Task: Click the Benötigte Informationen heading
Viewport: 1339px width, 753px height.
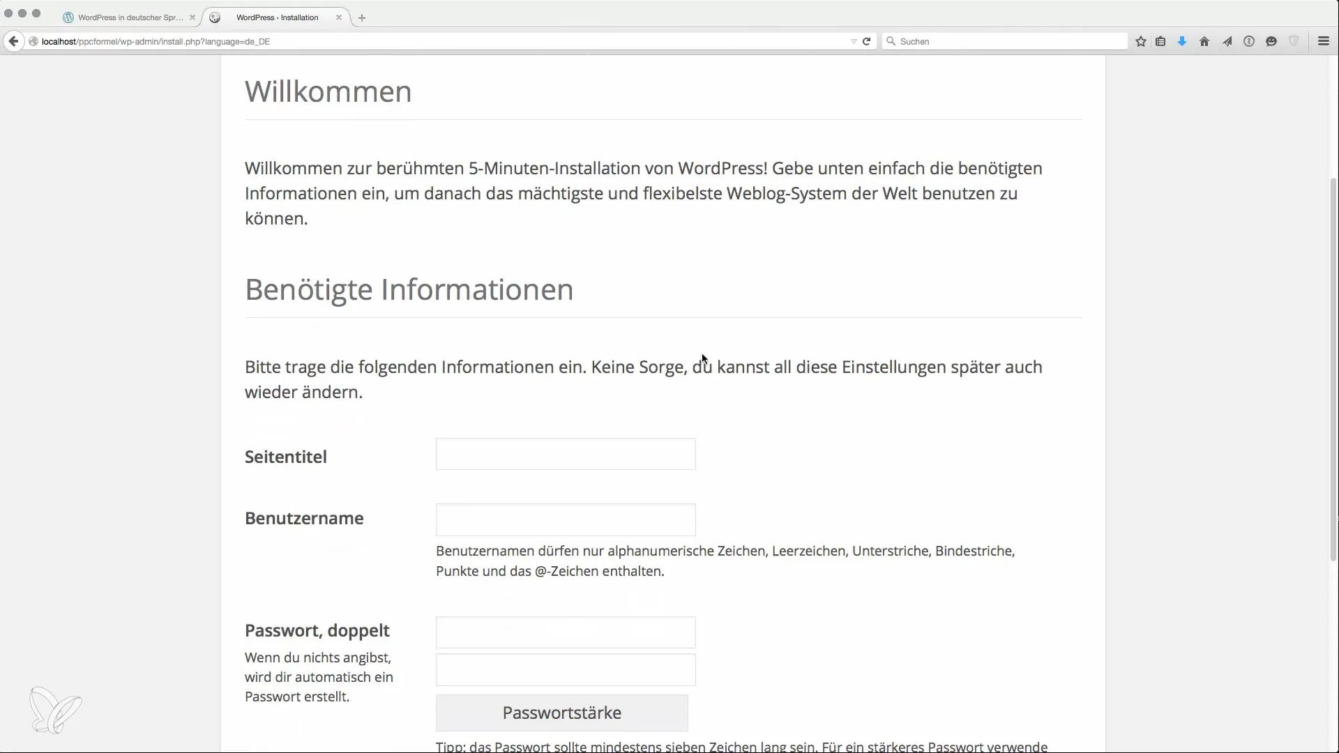Action: tap(409, 289)
